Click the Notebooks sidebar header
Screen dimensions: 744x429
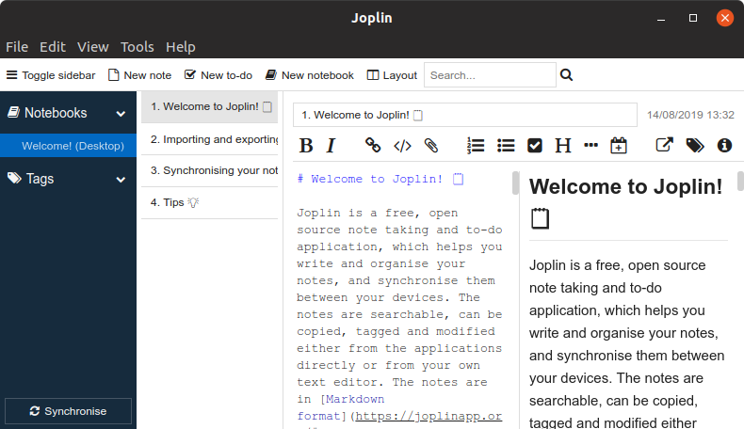(68, 113)
